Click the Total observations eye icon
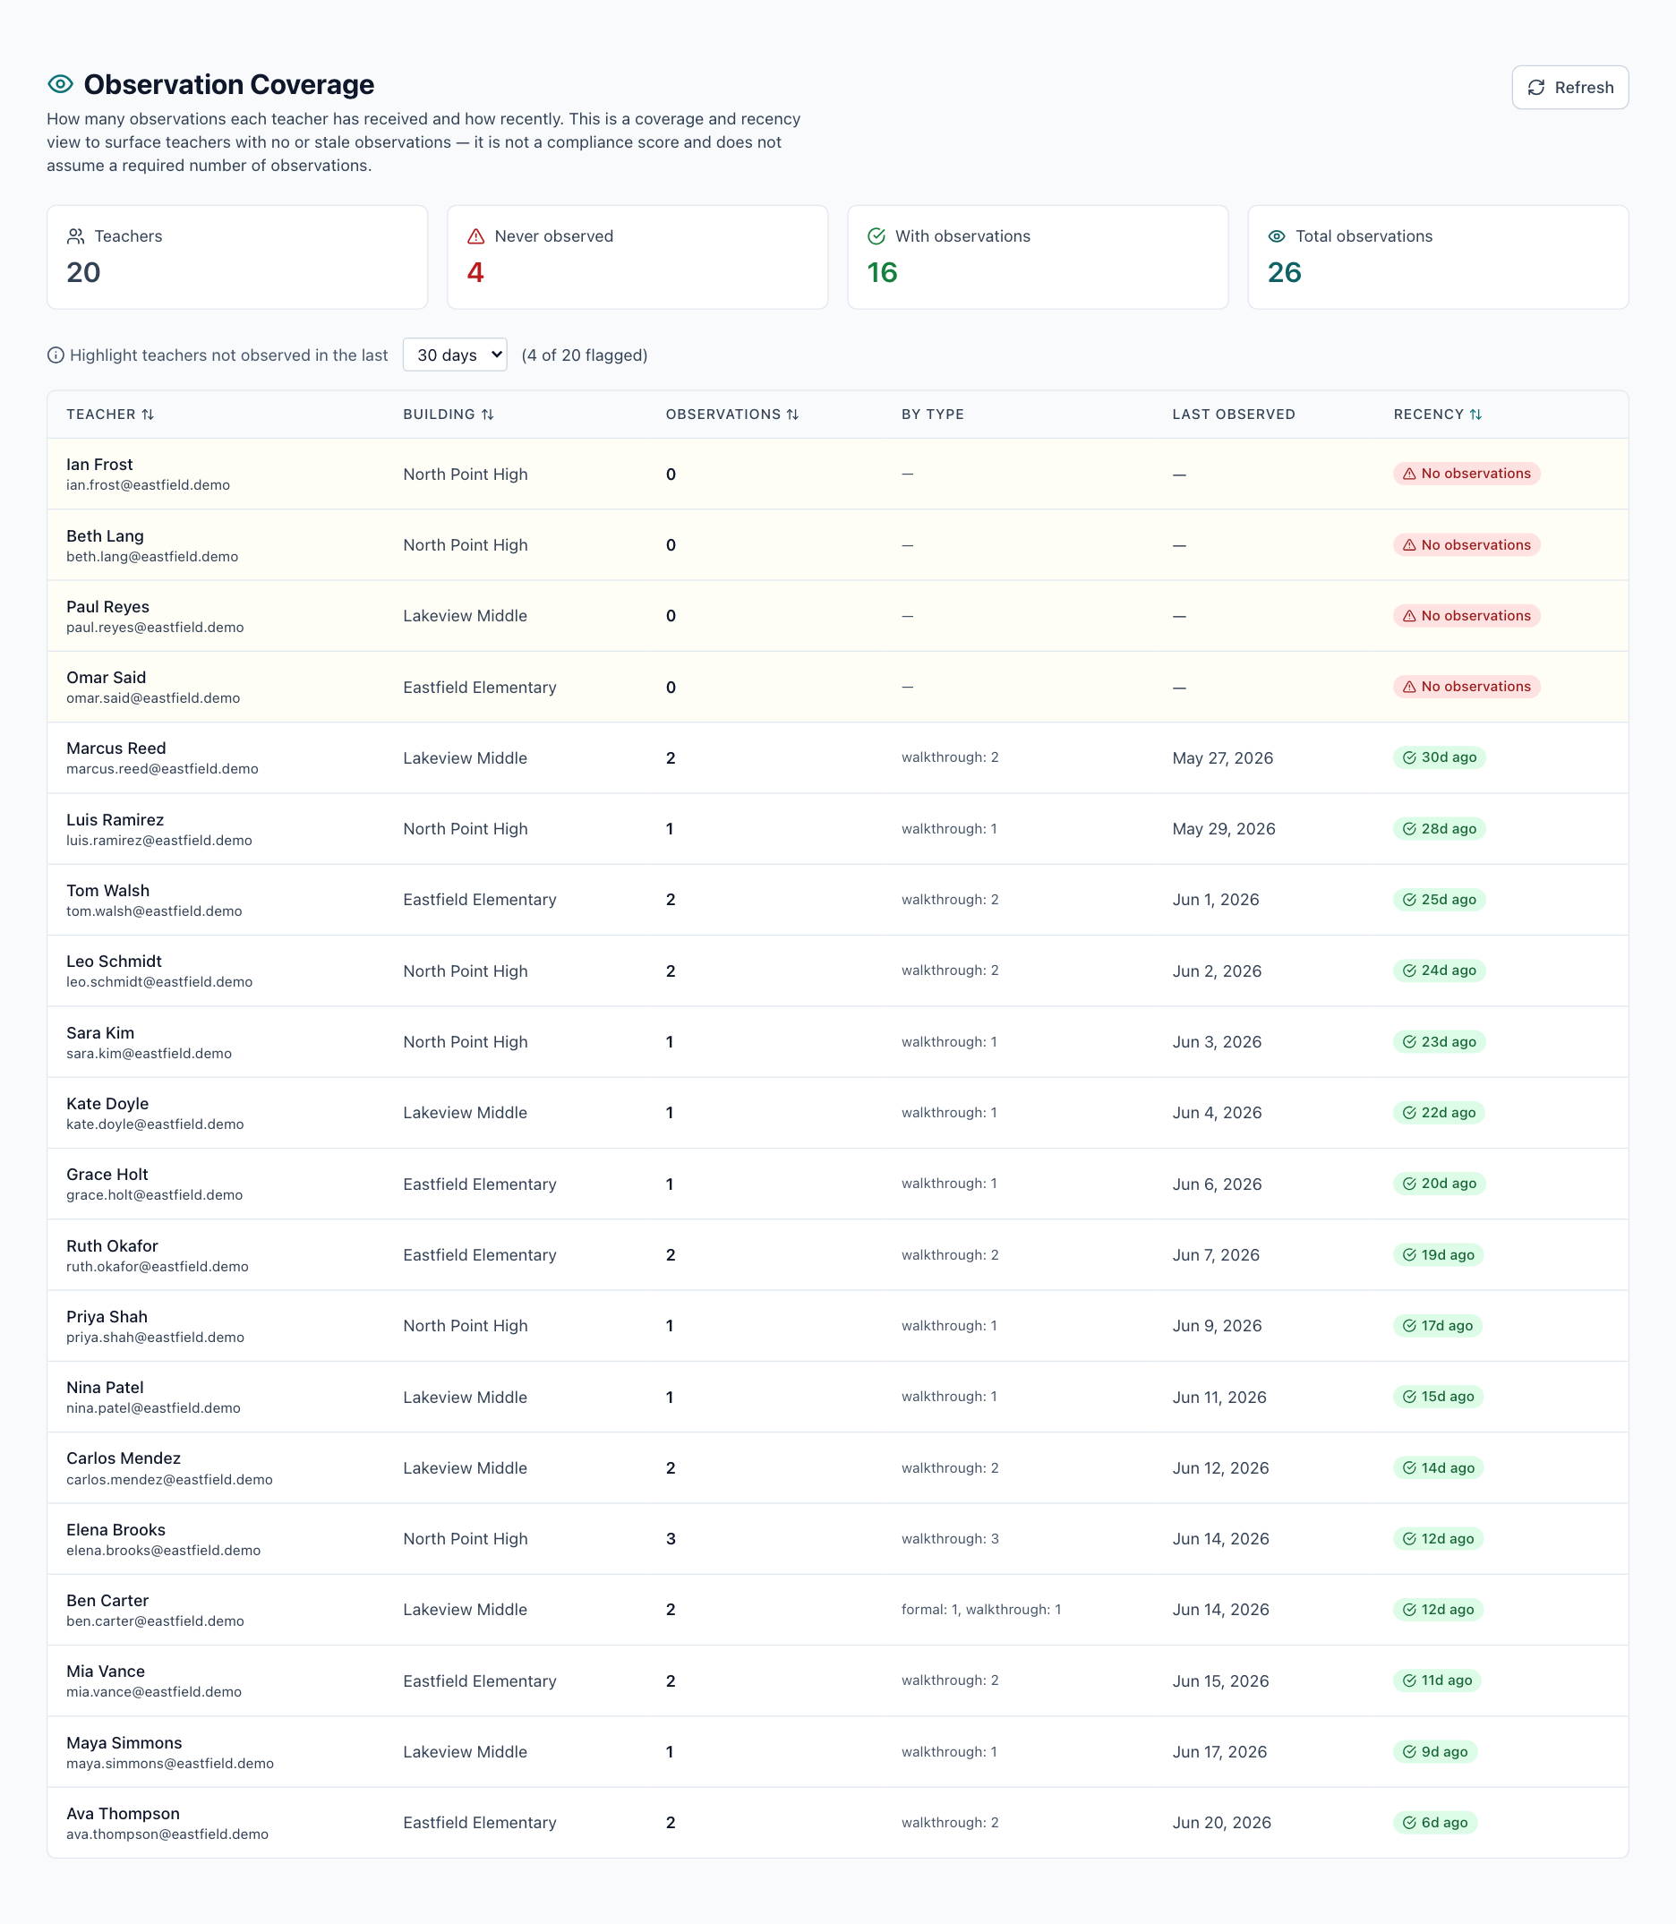1676x1924 pixels. pyautogui.click(x=1277, y=236)
